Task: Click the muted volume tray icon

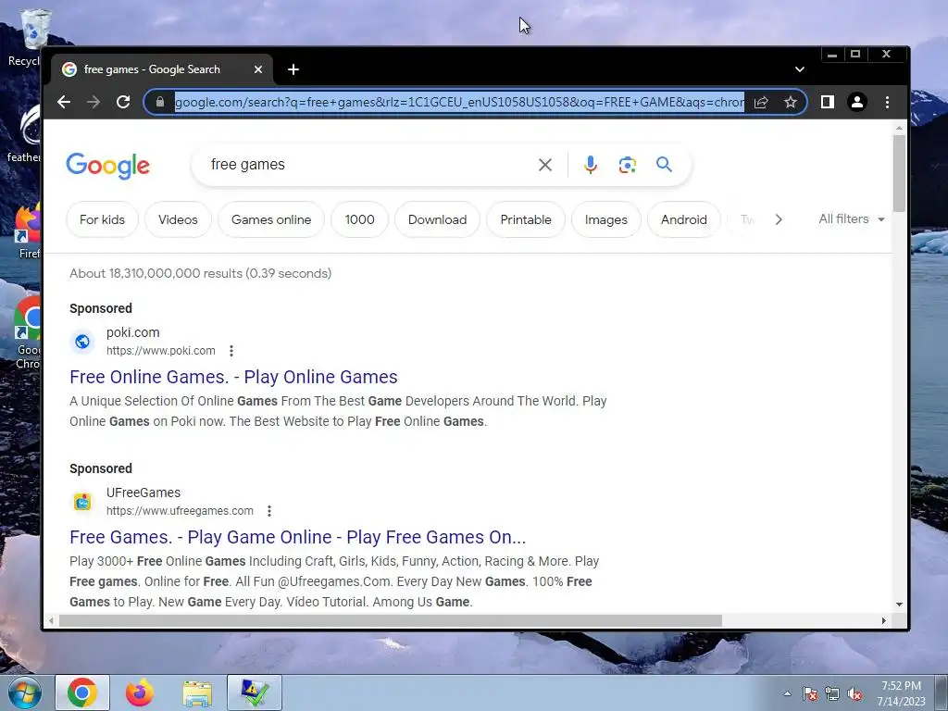Action: 854,693
